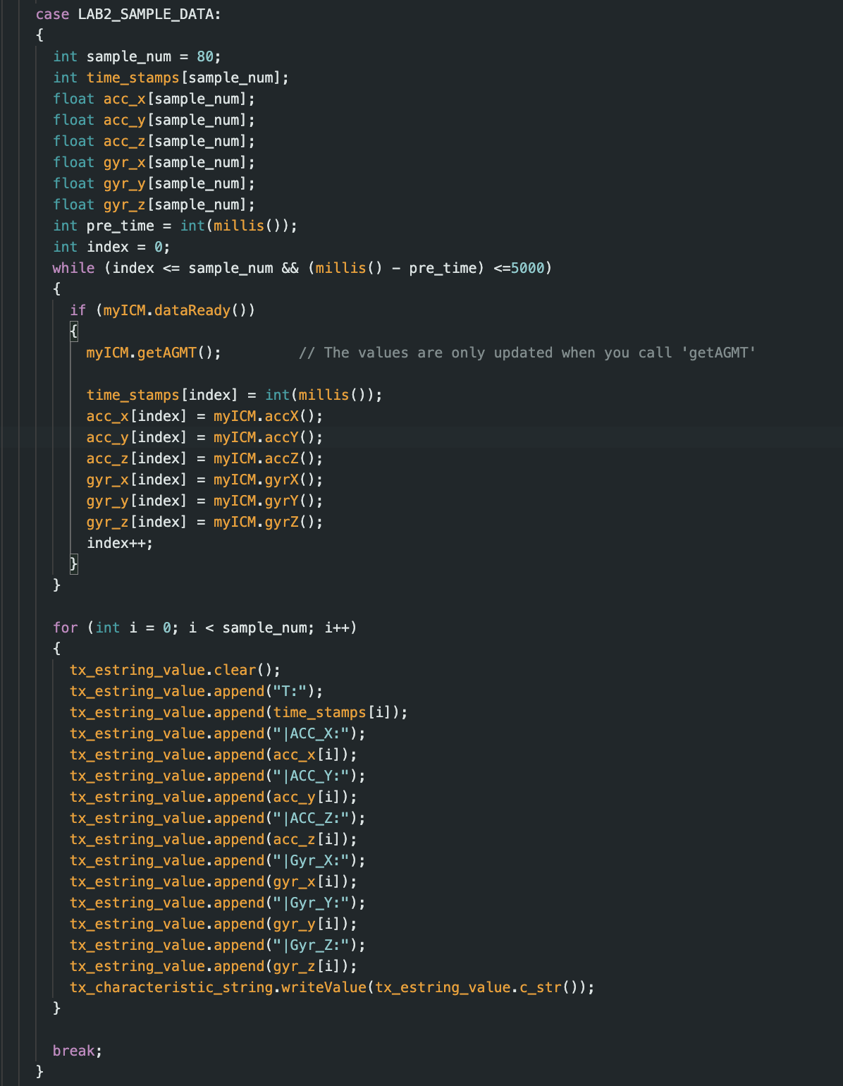Image resolution: width=843 pixels, height=1086 pixels.
Task: Click the 'float acc_z[sample_num];' declaration
Action: [154, 141]
